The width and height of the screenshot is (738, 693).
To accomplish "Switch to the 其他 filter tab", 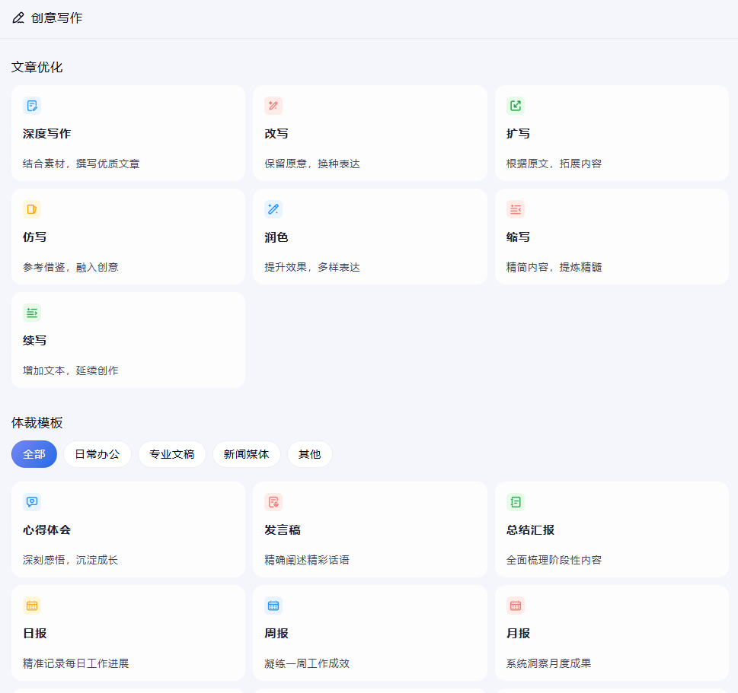I will (310, 454).
